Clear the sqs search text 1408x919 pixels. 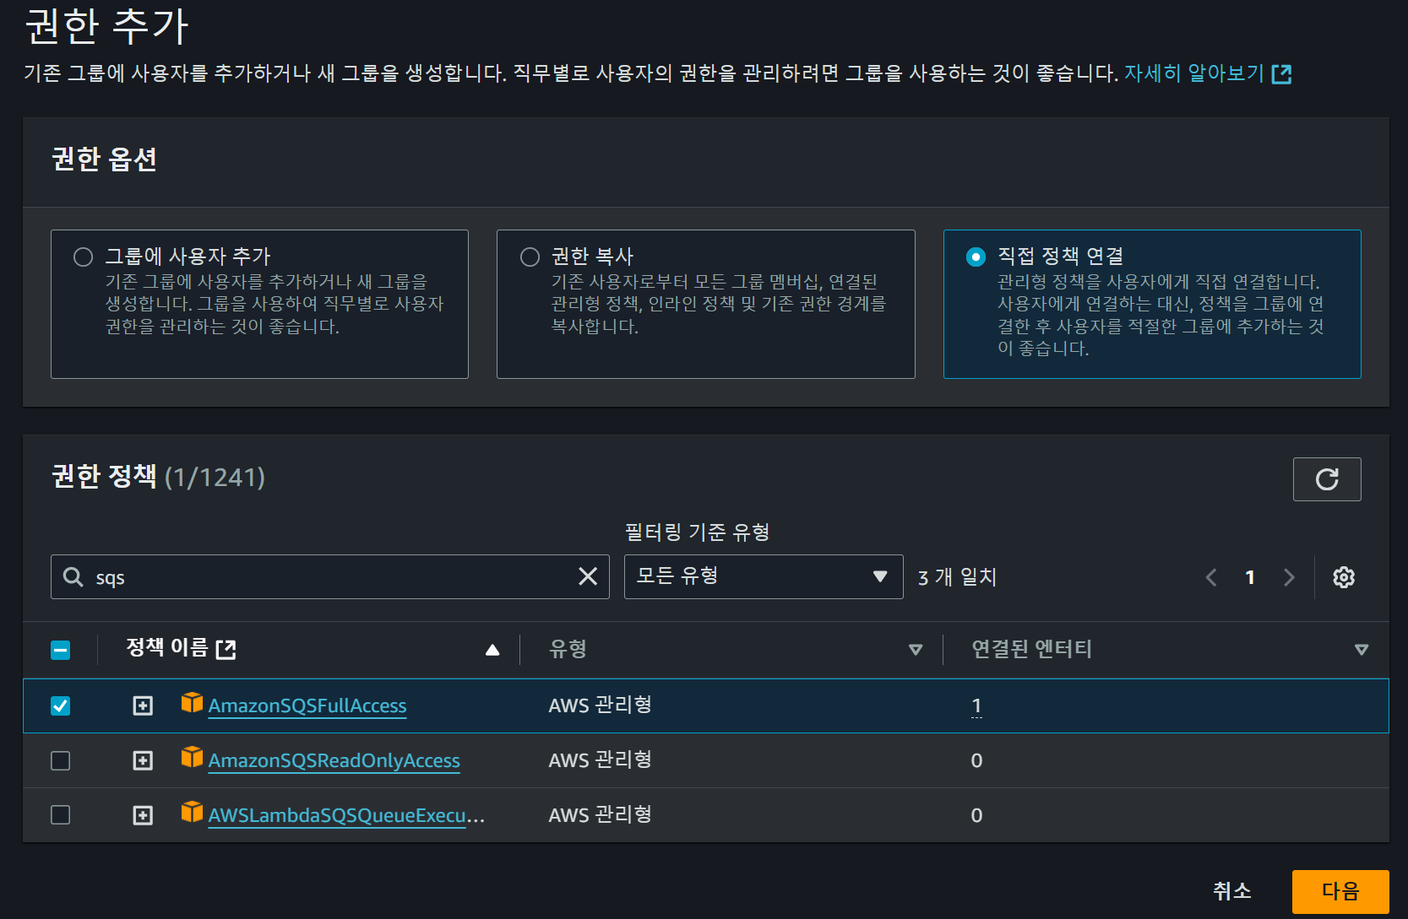tap(588, 576)
